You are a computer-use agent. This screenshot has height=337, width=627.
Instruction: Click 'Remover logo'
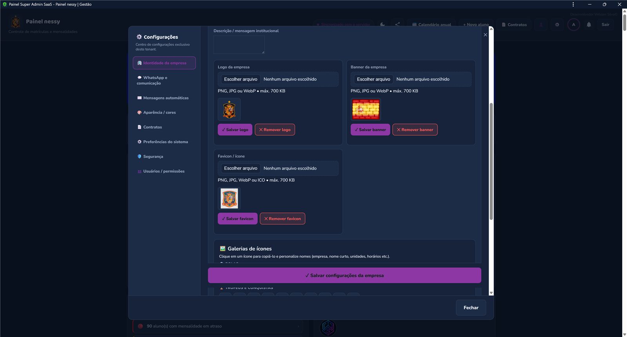click(275, 130)
